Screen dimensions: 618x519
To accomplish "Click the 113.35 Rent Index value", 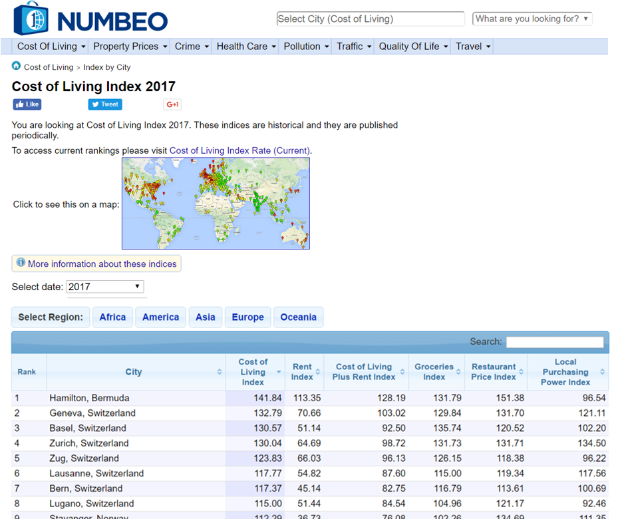I will pos(307,398).
